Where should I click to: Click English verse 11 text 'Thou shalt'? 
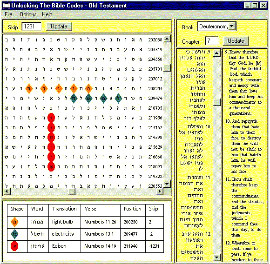(x=242, y=179)
